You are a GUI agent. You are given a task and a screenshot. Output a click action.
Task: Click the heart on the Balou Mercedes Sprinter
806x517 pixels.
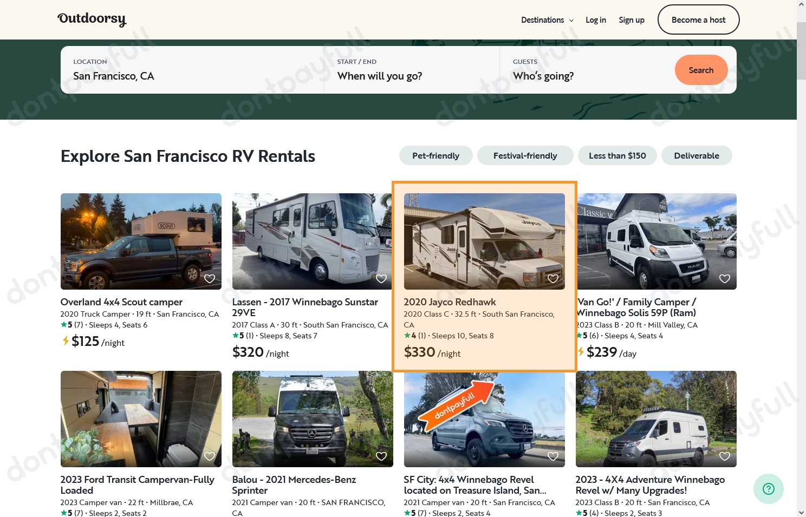pyautogui.click(x=381, y=456)
